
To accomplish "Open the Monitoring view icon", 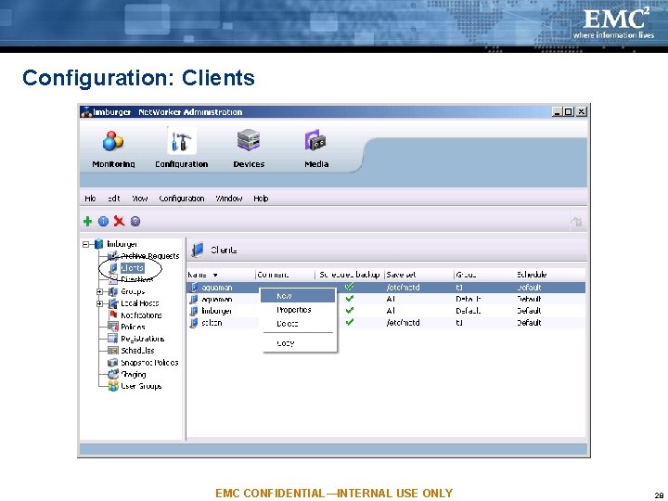I will point(113,141).
